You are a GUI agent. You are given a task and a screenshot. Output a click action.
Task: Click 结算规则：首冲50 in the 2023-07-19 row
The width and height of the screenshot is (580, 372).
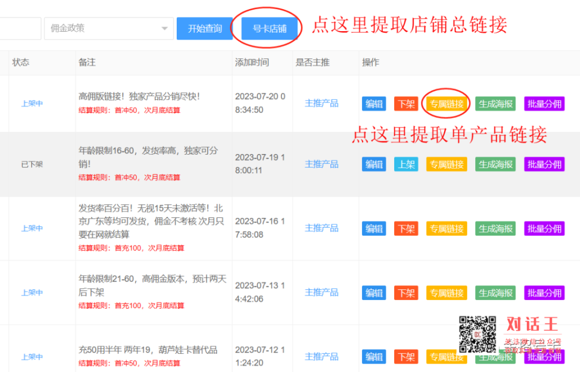pyautogui.click(x=130, y=177)
